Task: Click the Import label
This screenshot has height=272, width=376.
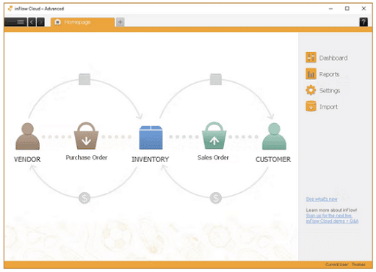Action: point(328,107)
